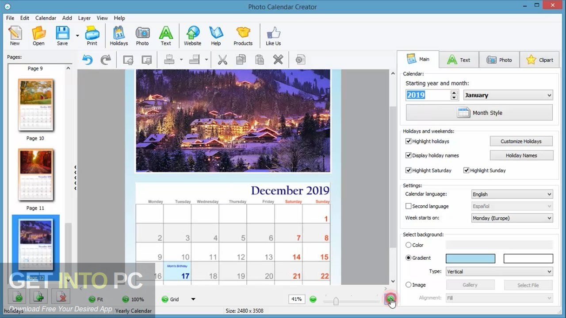Viewport: 566px width, 318px height.
Task: Cut selection with the scissors icon
Action: [x=222, y=60]
